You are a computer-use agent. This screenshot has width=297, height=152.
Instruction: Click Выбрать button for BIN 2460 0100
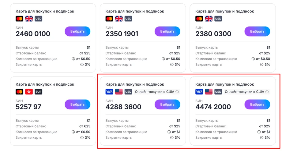(77, 31)
